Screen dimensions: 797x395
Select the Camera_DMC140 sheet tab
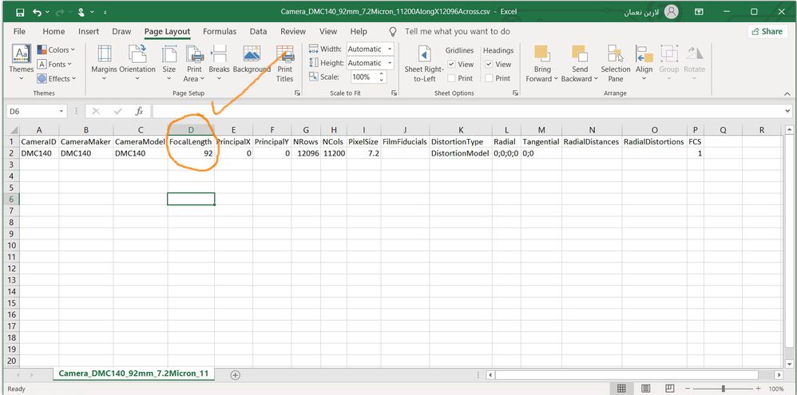tap(133, 373)
